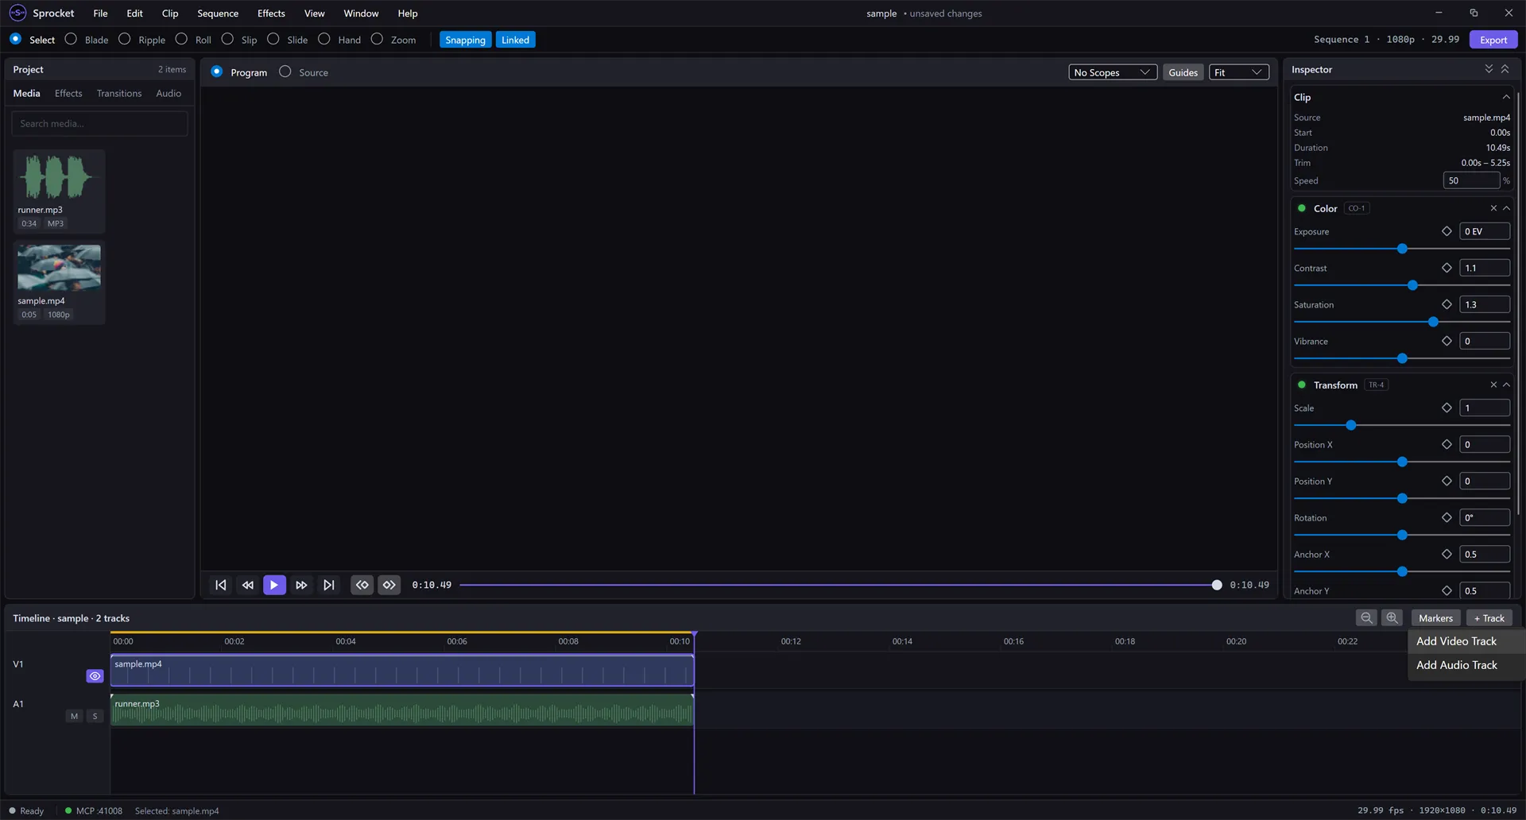The width and height of the screenshot is (1526, 820).
Task: Switch to the Slip tool
Action: coord(239,40)
